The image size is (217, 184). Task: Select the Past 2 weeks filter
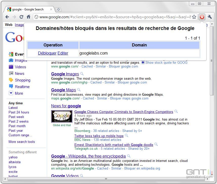18,121
